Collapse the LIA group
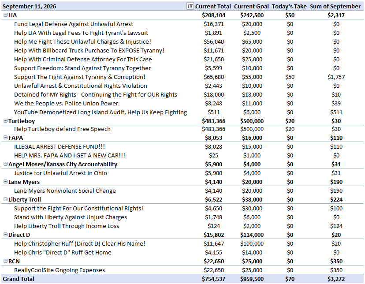365x284 pixels. [x=5, y=15]
